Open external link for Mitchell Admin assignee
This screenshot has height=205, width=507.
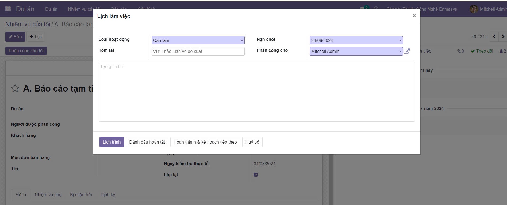[406, 51]
